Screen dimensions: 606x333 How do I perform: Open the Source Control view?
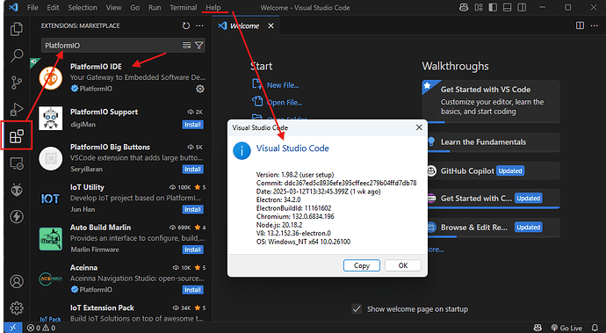click(17, 83)
